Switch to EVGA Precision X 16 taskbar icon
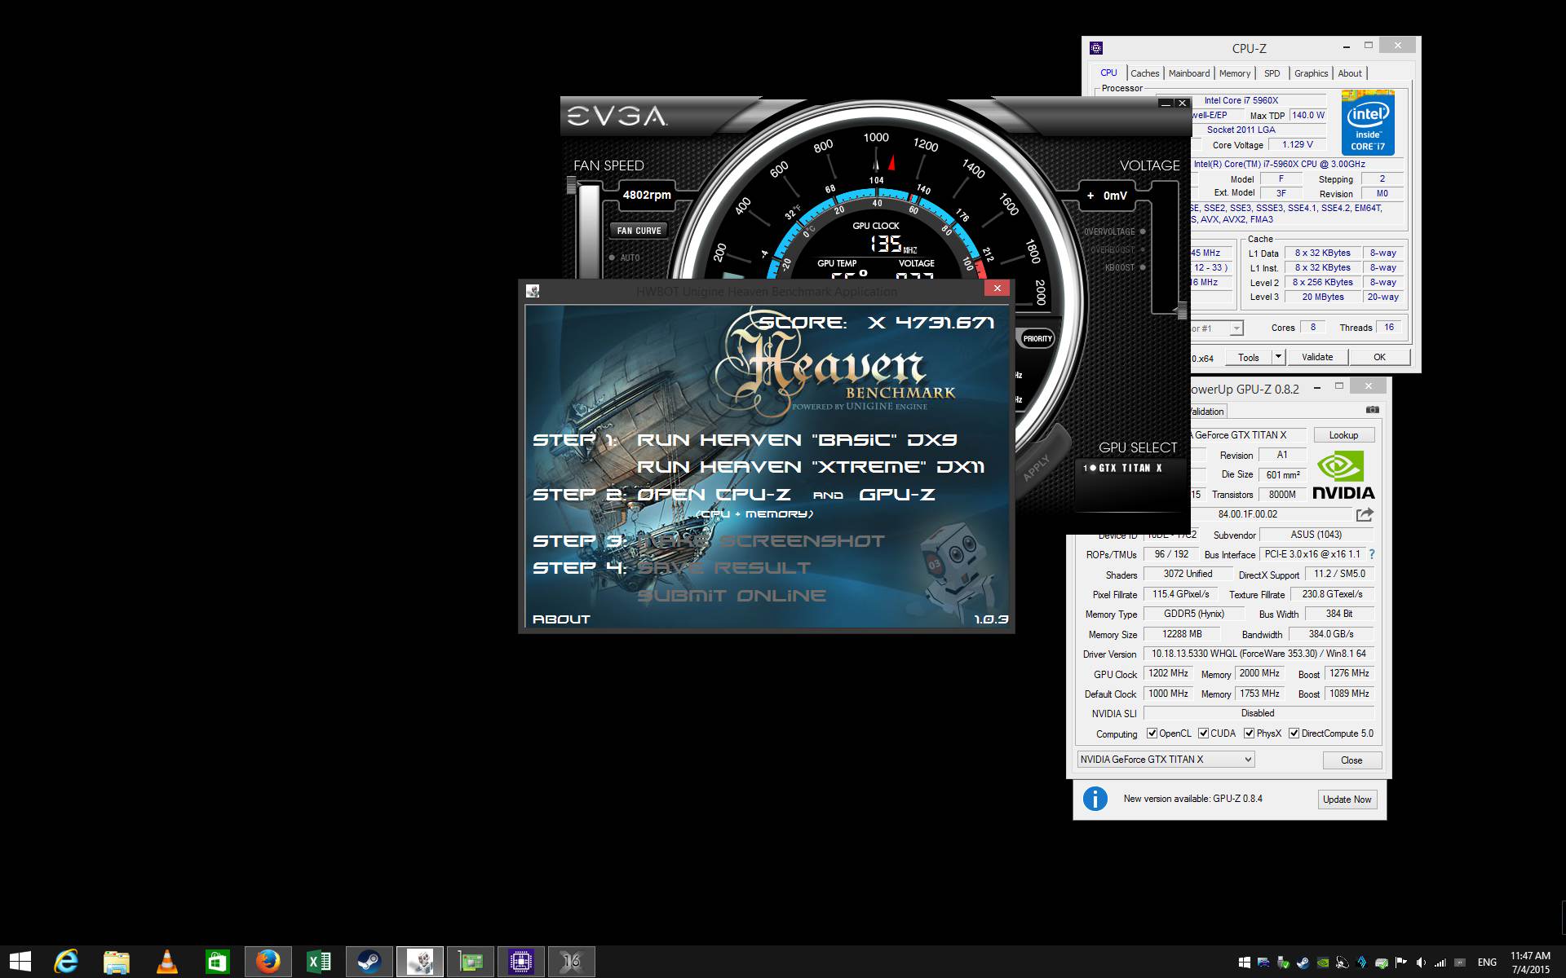This screenshot has width=1566, height=978. [572, 962]
